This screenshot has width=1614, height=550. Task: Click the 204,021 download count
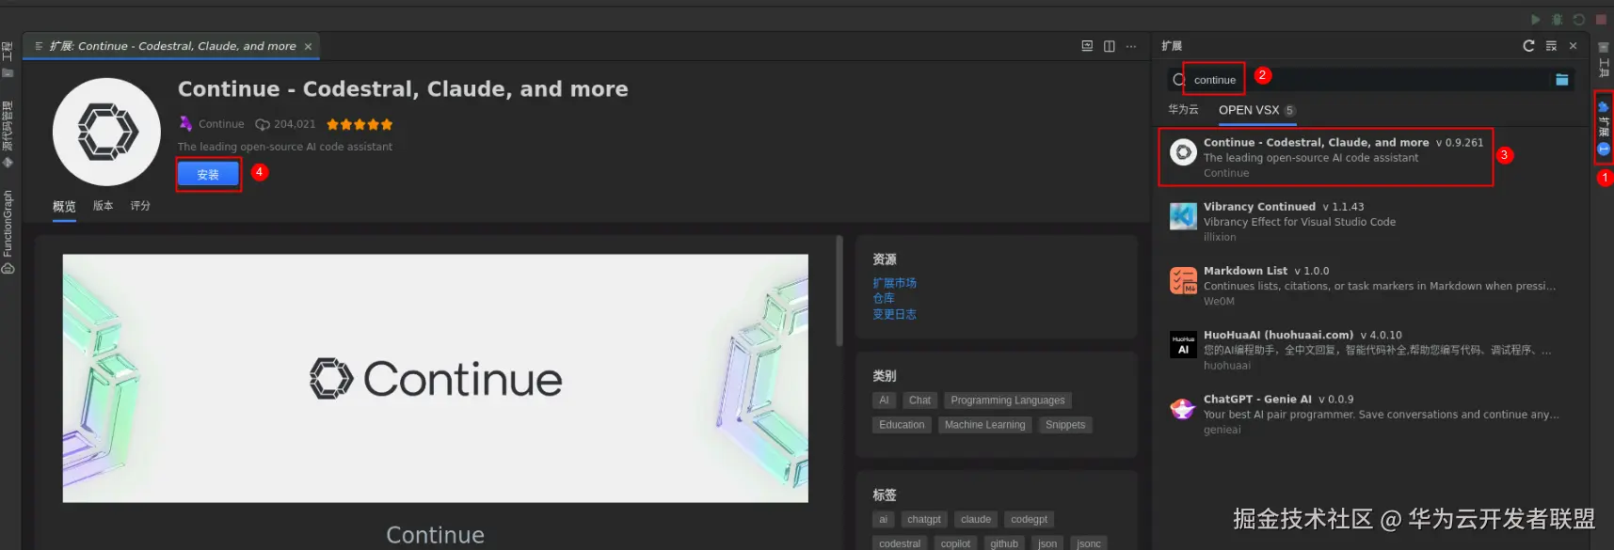click(286, 124)
